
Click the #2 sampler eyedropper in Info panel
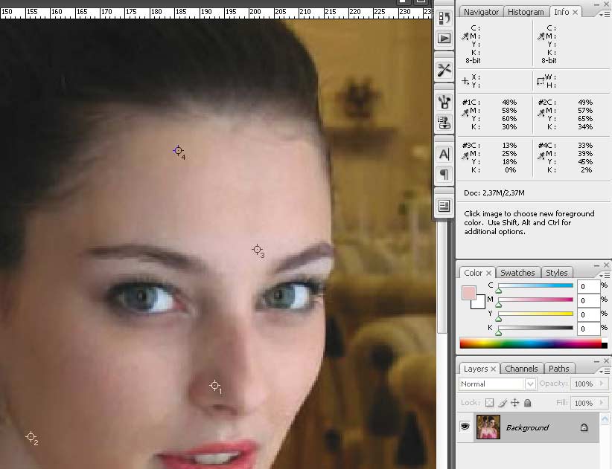pos(541,113)
